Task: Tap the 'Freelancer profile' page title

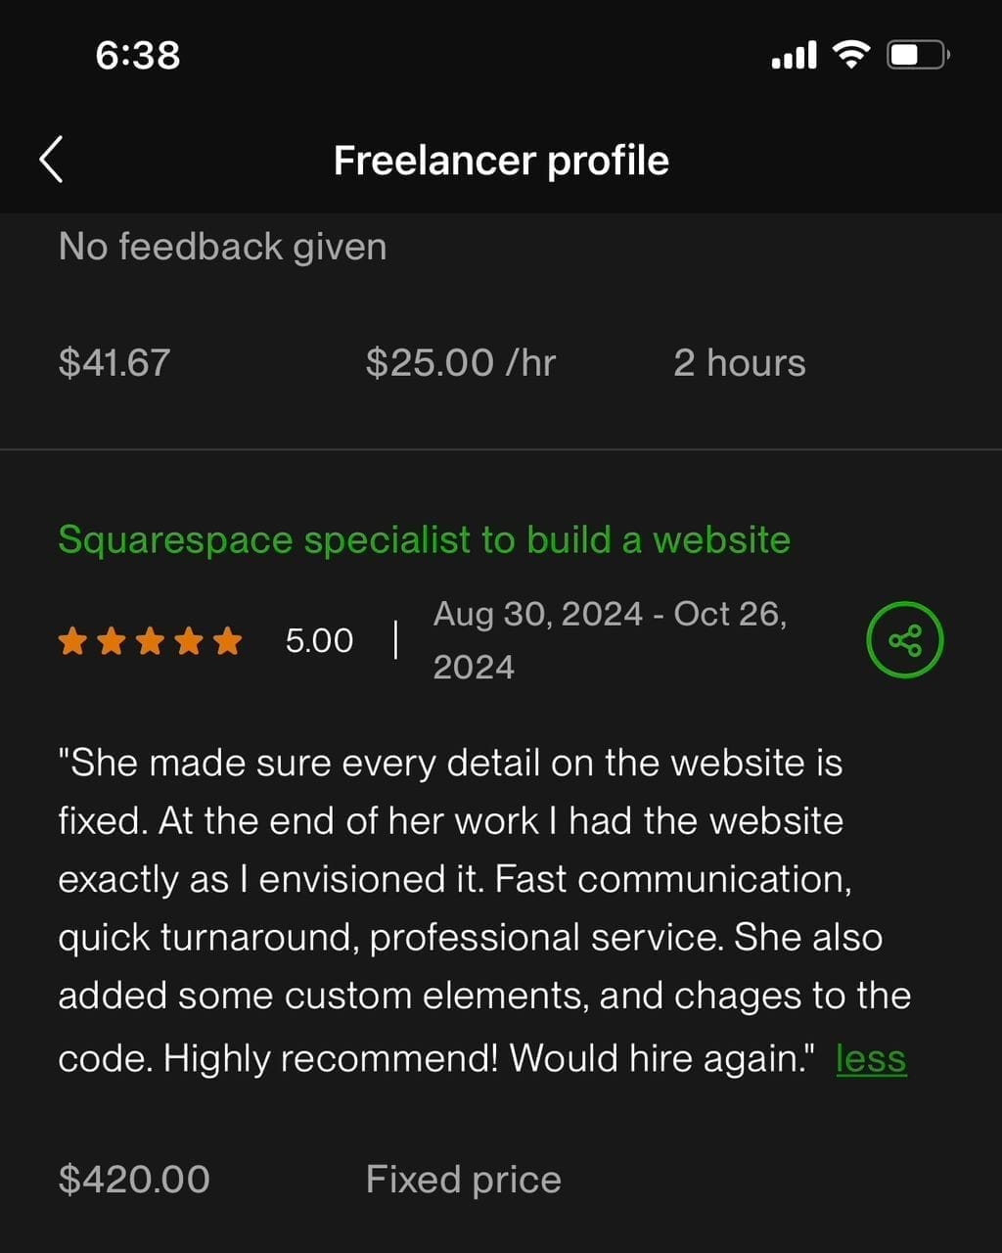Action: (x=501, y=161)
